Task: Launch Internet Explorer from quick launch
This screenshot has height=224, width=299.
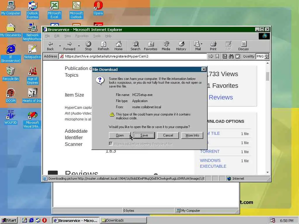Action: [x=31, y=220]
